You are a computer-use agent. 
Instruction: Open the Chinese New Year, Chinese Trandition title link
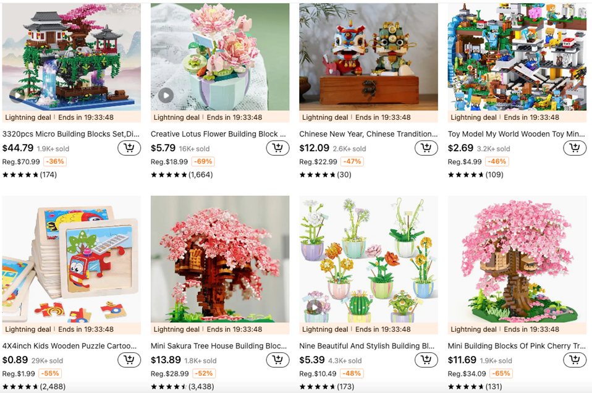368,134
